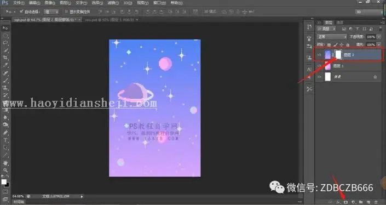Image resolution: width=386 pixels, height=205 pixels.
Task: Click the layer style fx button
Action: click(338, 202)
